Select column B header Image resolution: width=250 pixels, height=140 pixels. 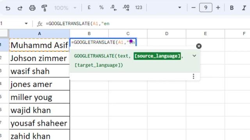89,33
